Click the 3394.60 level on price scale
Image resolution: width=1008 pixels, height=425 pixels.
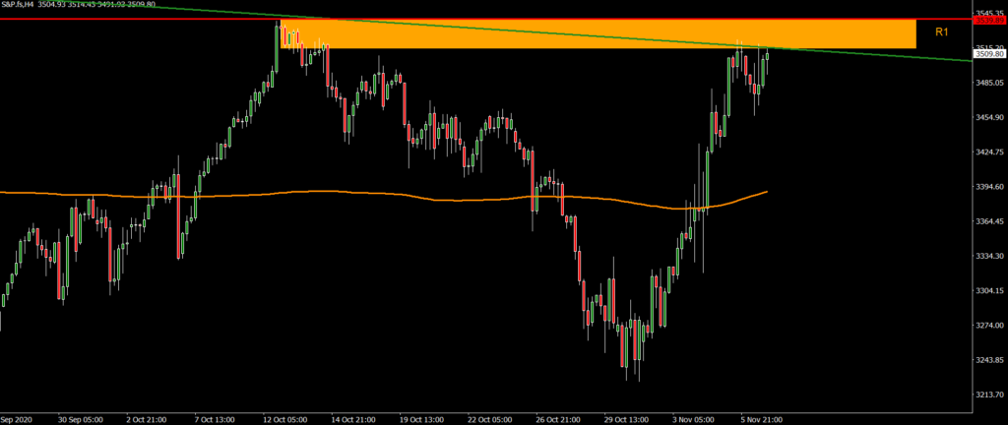click(988, 186)
